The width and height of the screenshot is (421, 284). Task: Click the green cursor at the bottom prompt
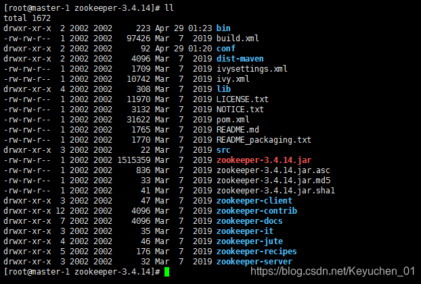tap(167, 272)
